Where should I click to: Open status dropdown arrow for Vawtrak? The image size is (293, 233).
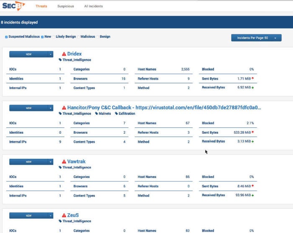point(51,162)
